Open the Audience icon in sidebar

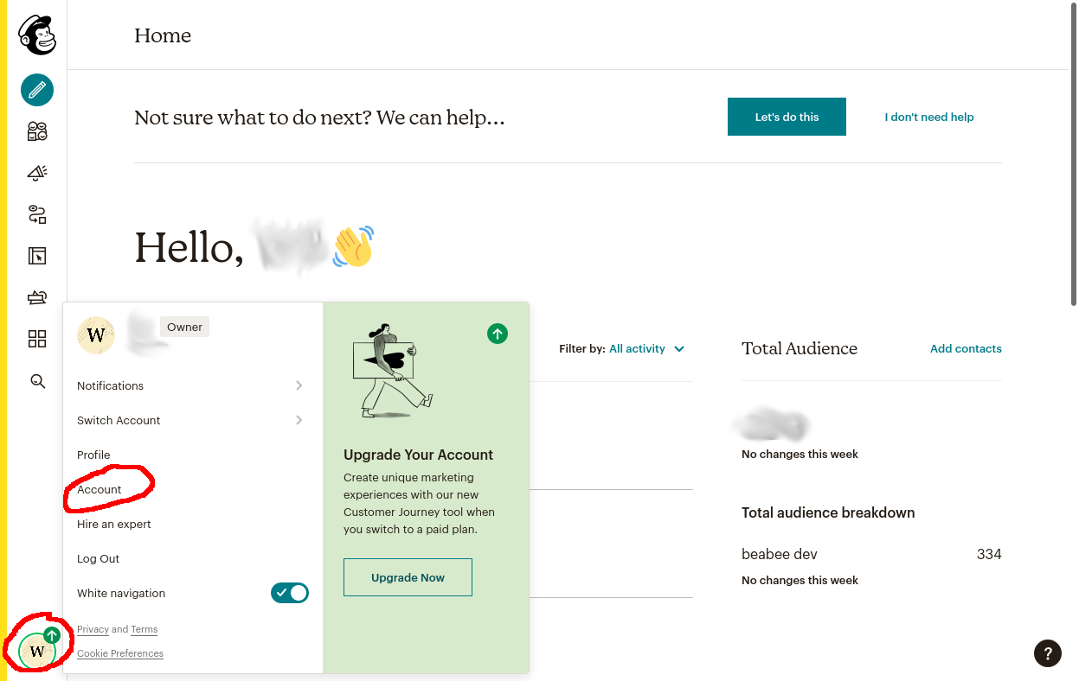(x=37, y=131)
